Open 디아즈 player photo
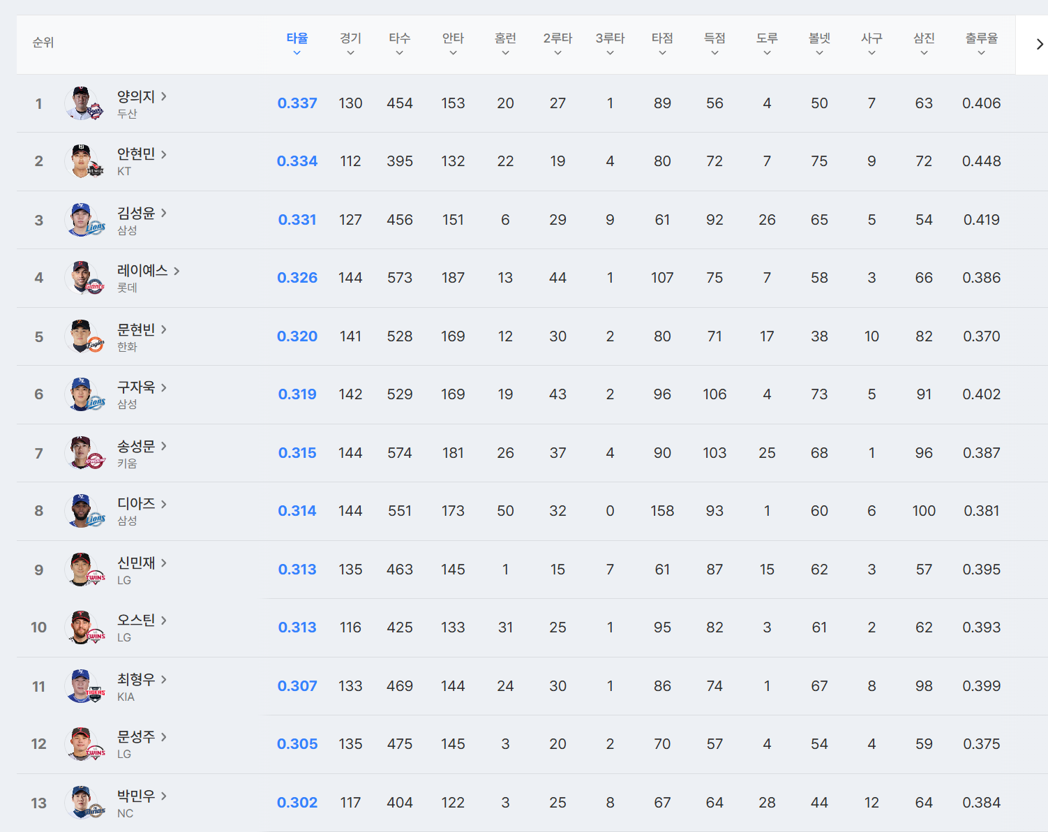This screenshot has height=832, width=1048. [x=84, y=511]
